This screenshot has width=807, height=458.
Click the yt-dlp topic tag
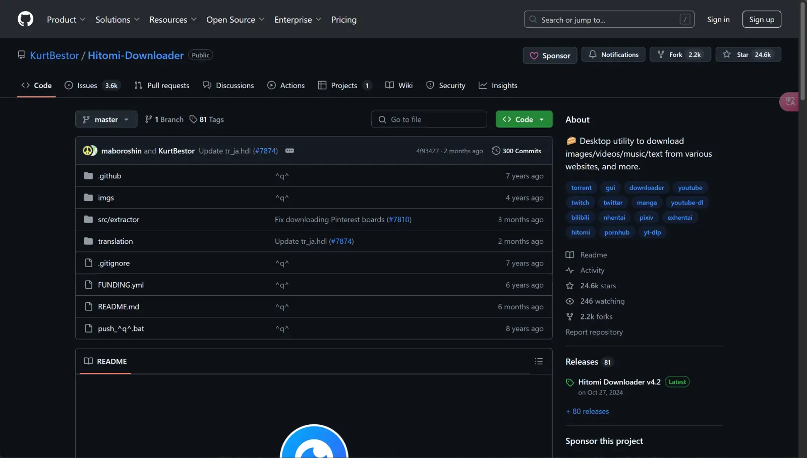(x=652, y=232)
